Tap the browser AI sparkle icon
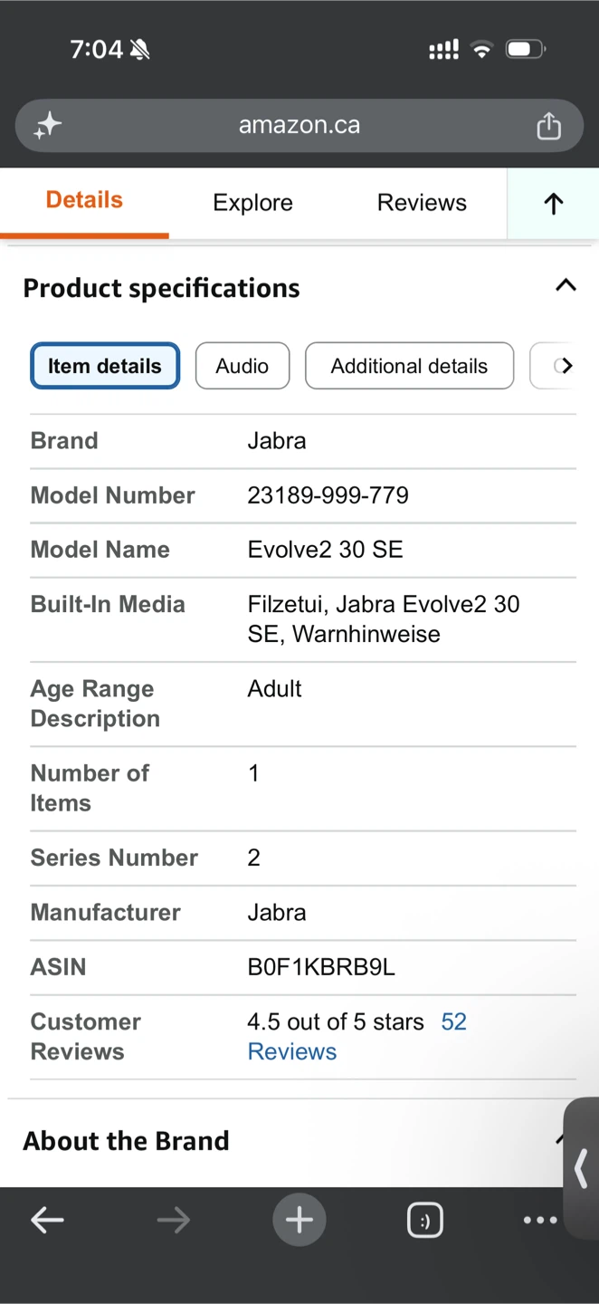The width and height of the screenshot is (599, 1304). (x=48, y=126)
